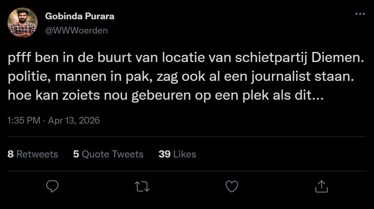View the 8 Retweets list
Viewport: 374px width, 209px height.
pyautogui.click(x=33, y=154)
